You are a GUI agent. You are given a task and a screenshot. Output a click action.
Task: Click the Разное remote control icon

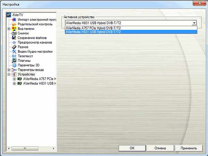click(x=14, y=47)
